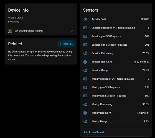This screenshot has width=155, height=138.
Task: Click the 70.6% session remaining value
Action: 146,53
